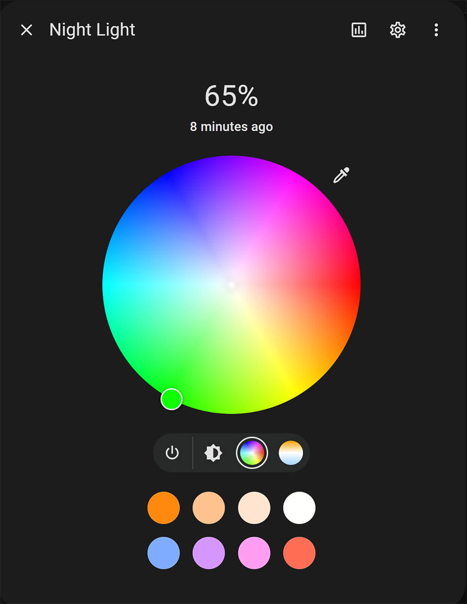467x604 pixels.
Task: Switch to brightness control mode
Action: [x=213, y=453]
